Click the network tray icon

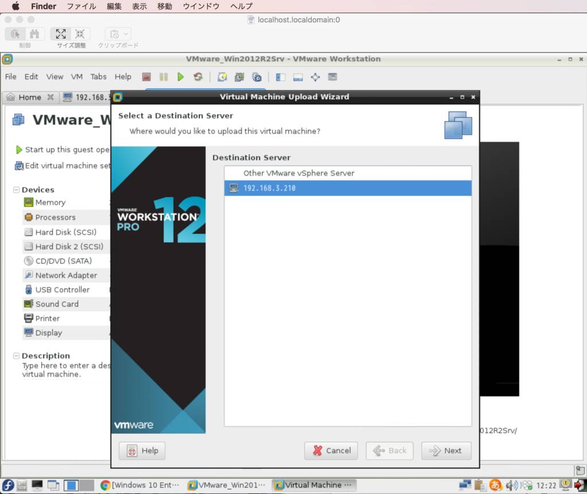coord(465,485)
